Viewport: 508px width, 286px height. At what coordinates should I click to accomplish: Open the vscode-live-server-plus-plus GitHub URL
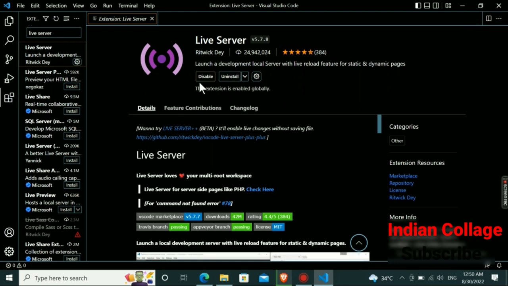point(201,137)
